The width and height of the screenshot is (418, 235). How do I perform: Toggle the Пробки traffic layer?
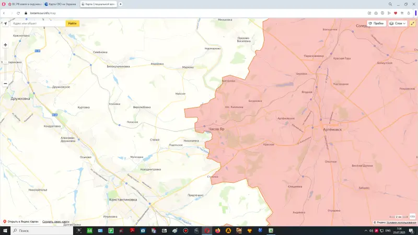coord(376,23)
